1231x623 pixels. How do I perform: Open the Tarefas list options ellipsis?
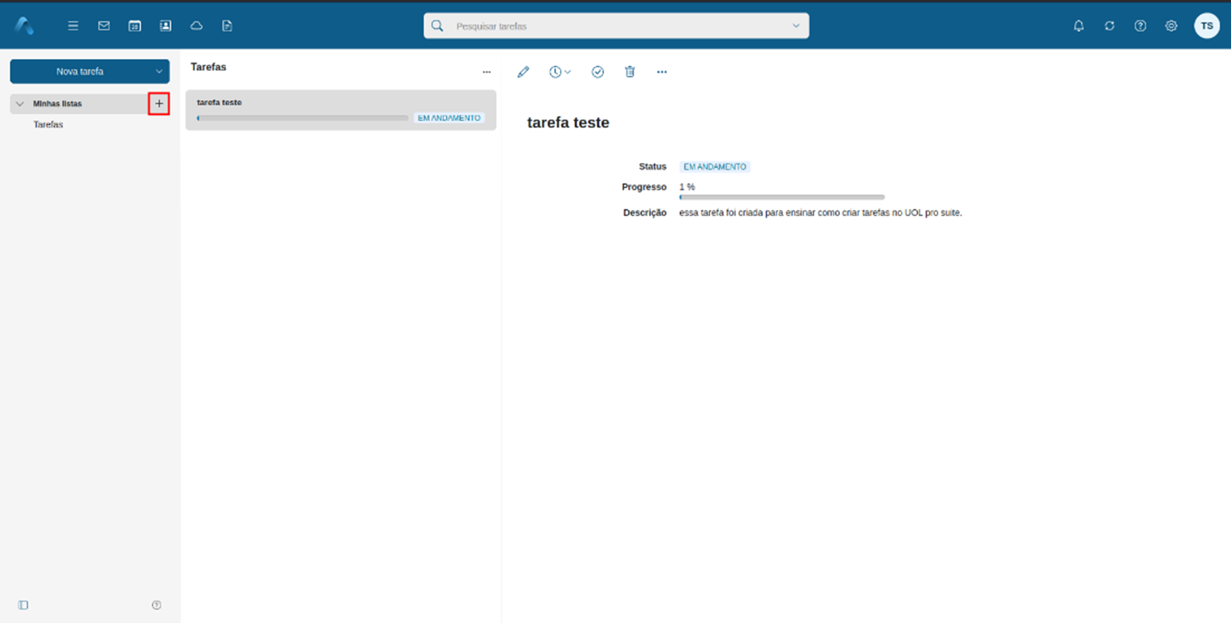pyautogui.click(x=486, y=72)
